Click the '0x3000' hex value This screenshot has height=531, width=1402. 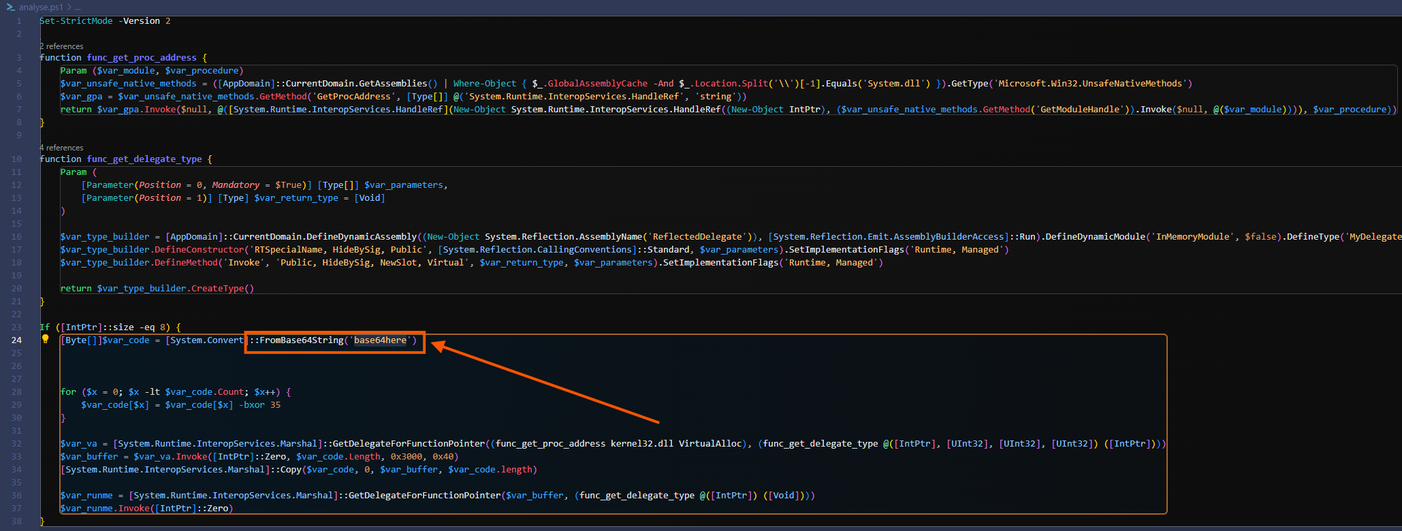coord(407,457)
